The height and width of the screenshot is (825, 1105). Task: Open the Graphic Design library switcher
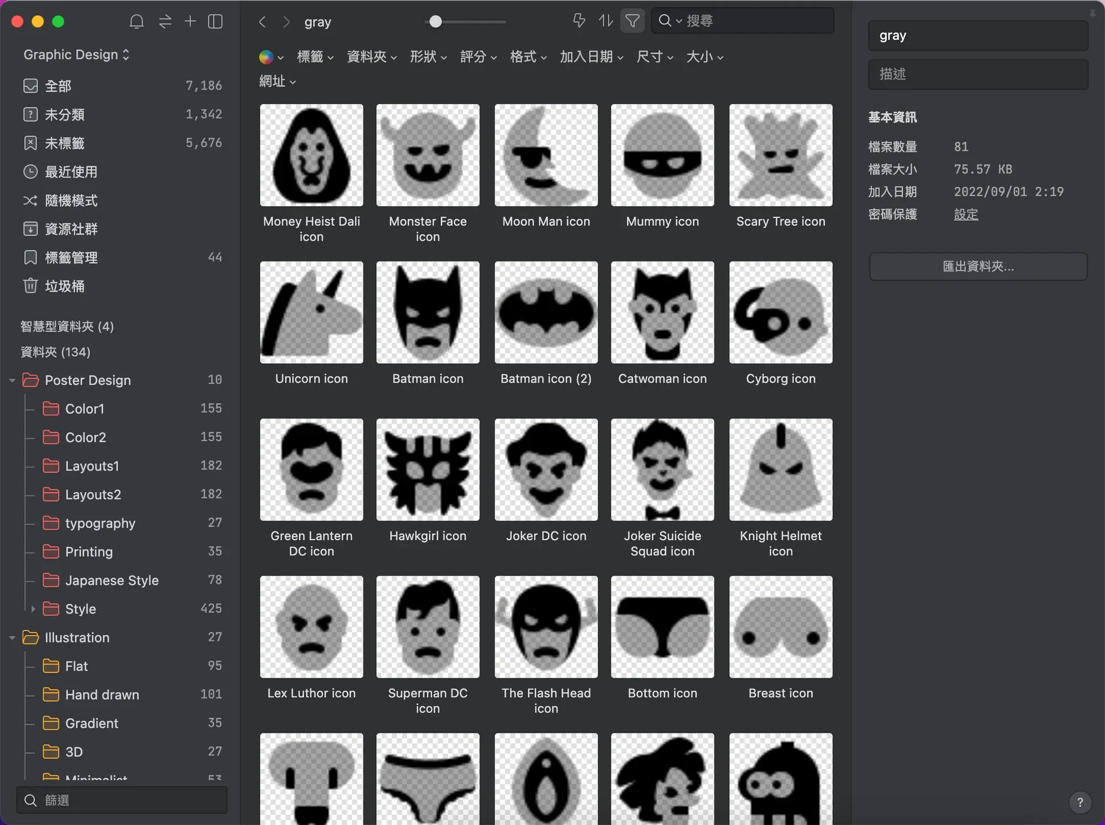point(77,55)
